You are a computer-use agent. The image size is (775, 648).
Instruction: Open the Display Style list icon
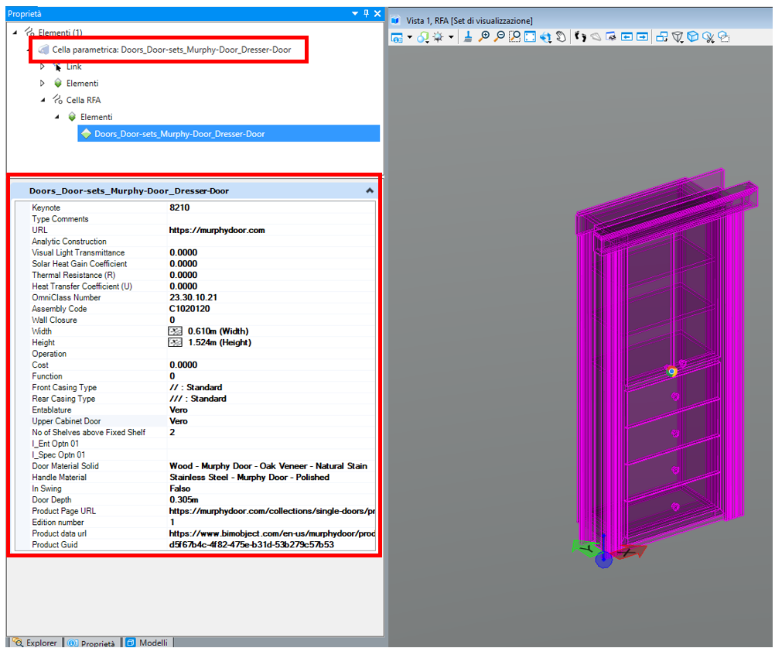(422, 37)
